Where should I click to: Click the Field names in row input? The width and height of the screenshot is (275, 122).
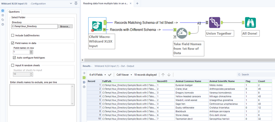21,52
